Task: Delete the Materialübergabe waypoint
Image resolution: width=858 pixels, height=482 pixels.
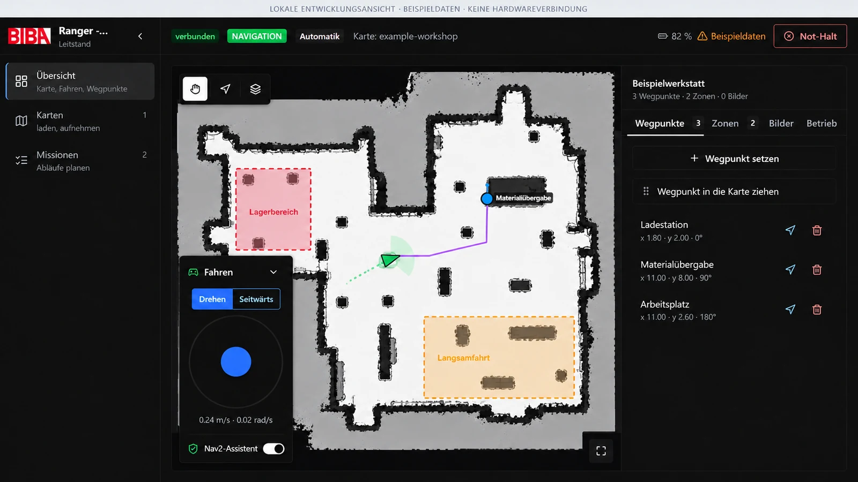Action: 817,270
